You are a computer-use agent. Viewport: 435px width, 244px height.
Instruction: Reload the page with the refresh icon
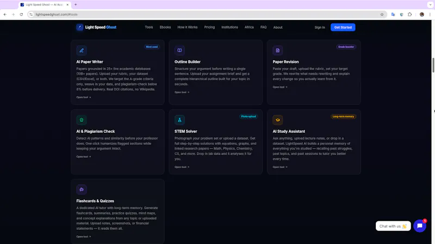point(21,15)
